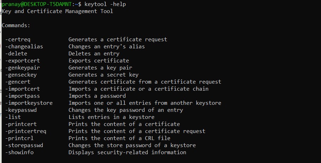Click the -importkeystore command name
Viewport: 321px width, 163px height.
pos(29,103)
